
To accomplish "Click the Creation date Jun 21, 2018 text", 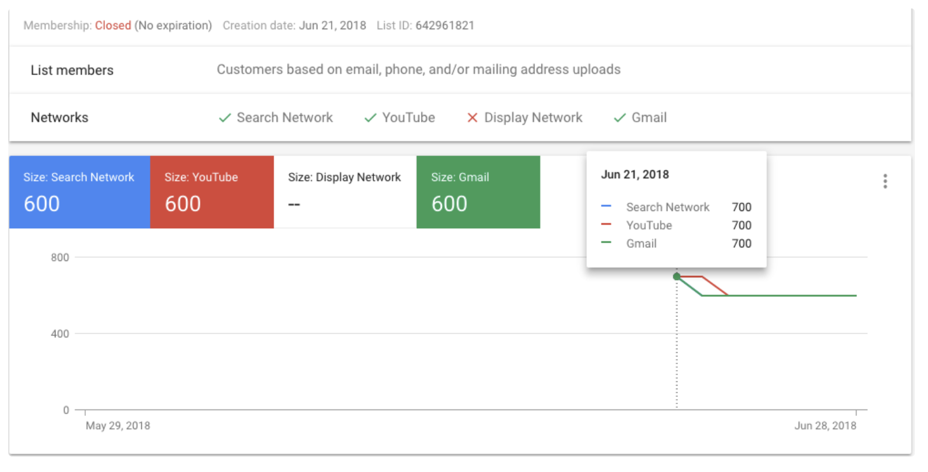I will point(332,26).
